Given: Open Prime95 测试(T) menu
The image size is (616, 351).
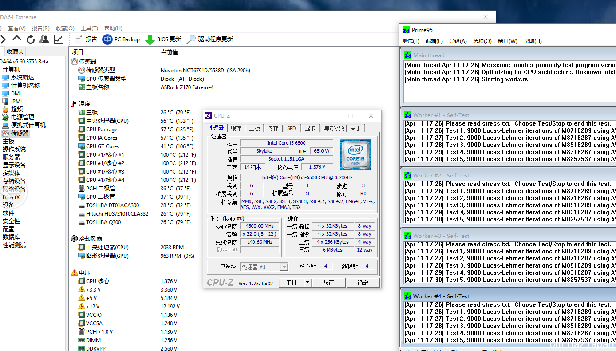Looking at the screenshot, I should point(411,41).
